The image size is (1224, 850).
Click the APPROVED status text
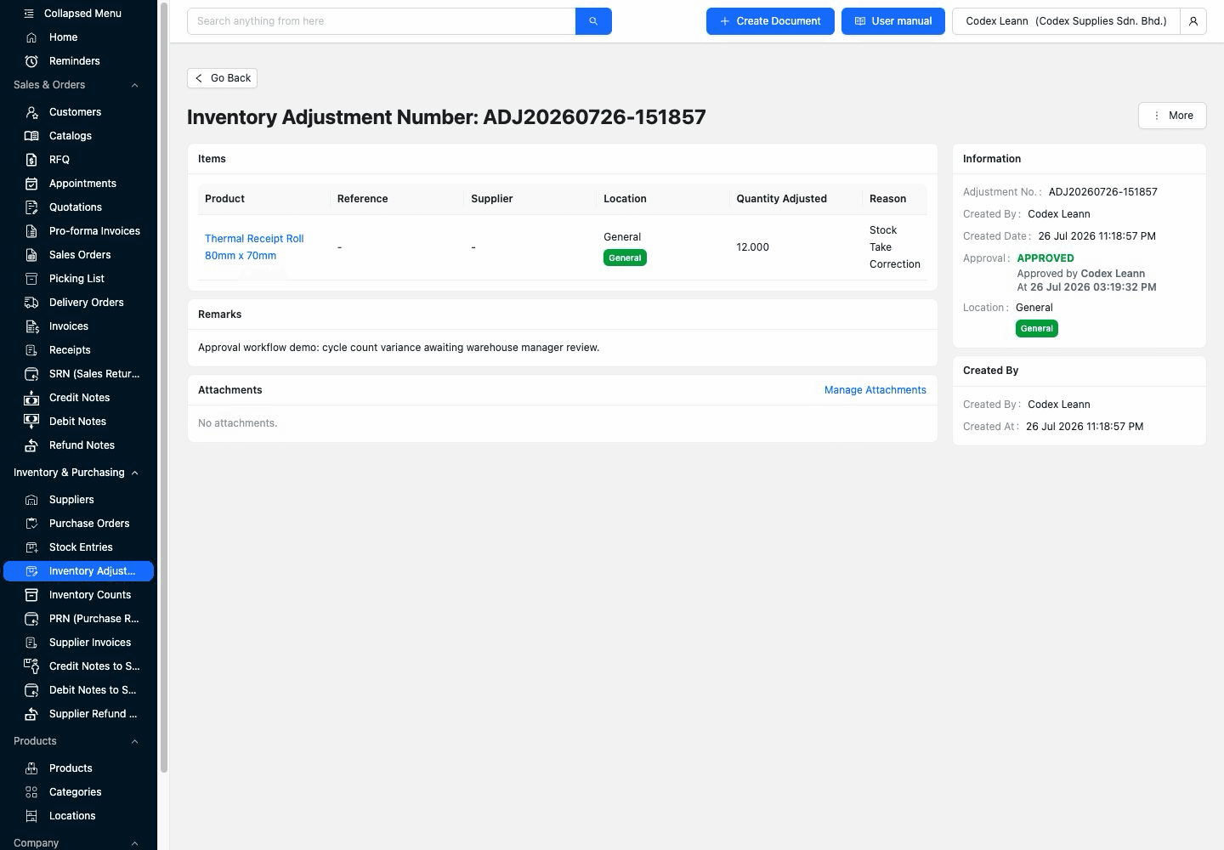[x=1045, y=258]
